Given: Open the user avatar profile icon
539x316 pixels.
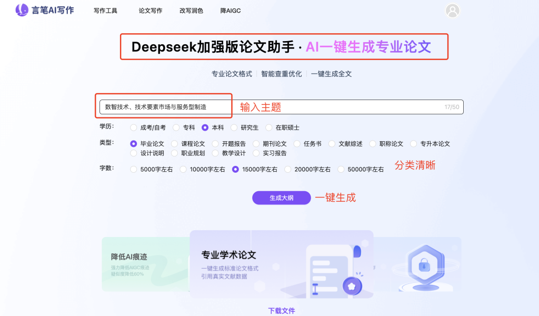Looking at the screenshot, I should (452, 11).
